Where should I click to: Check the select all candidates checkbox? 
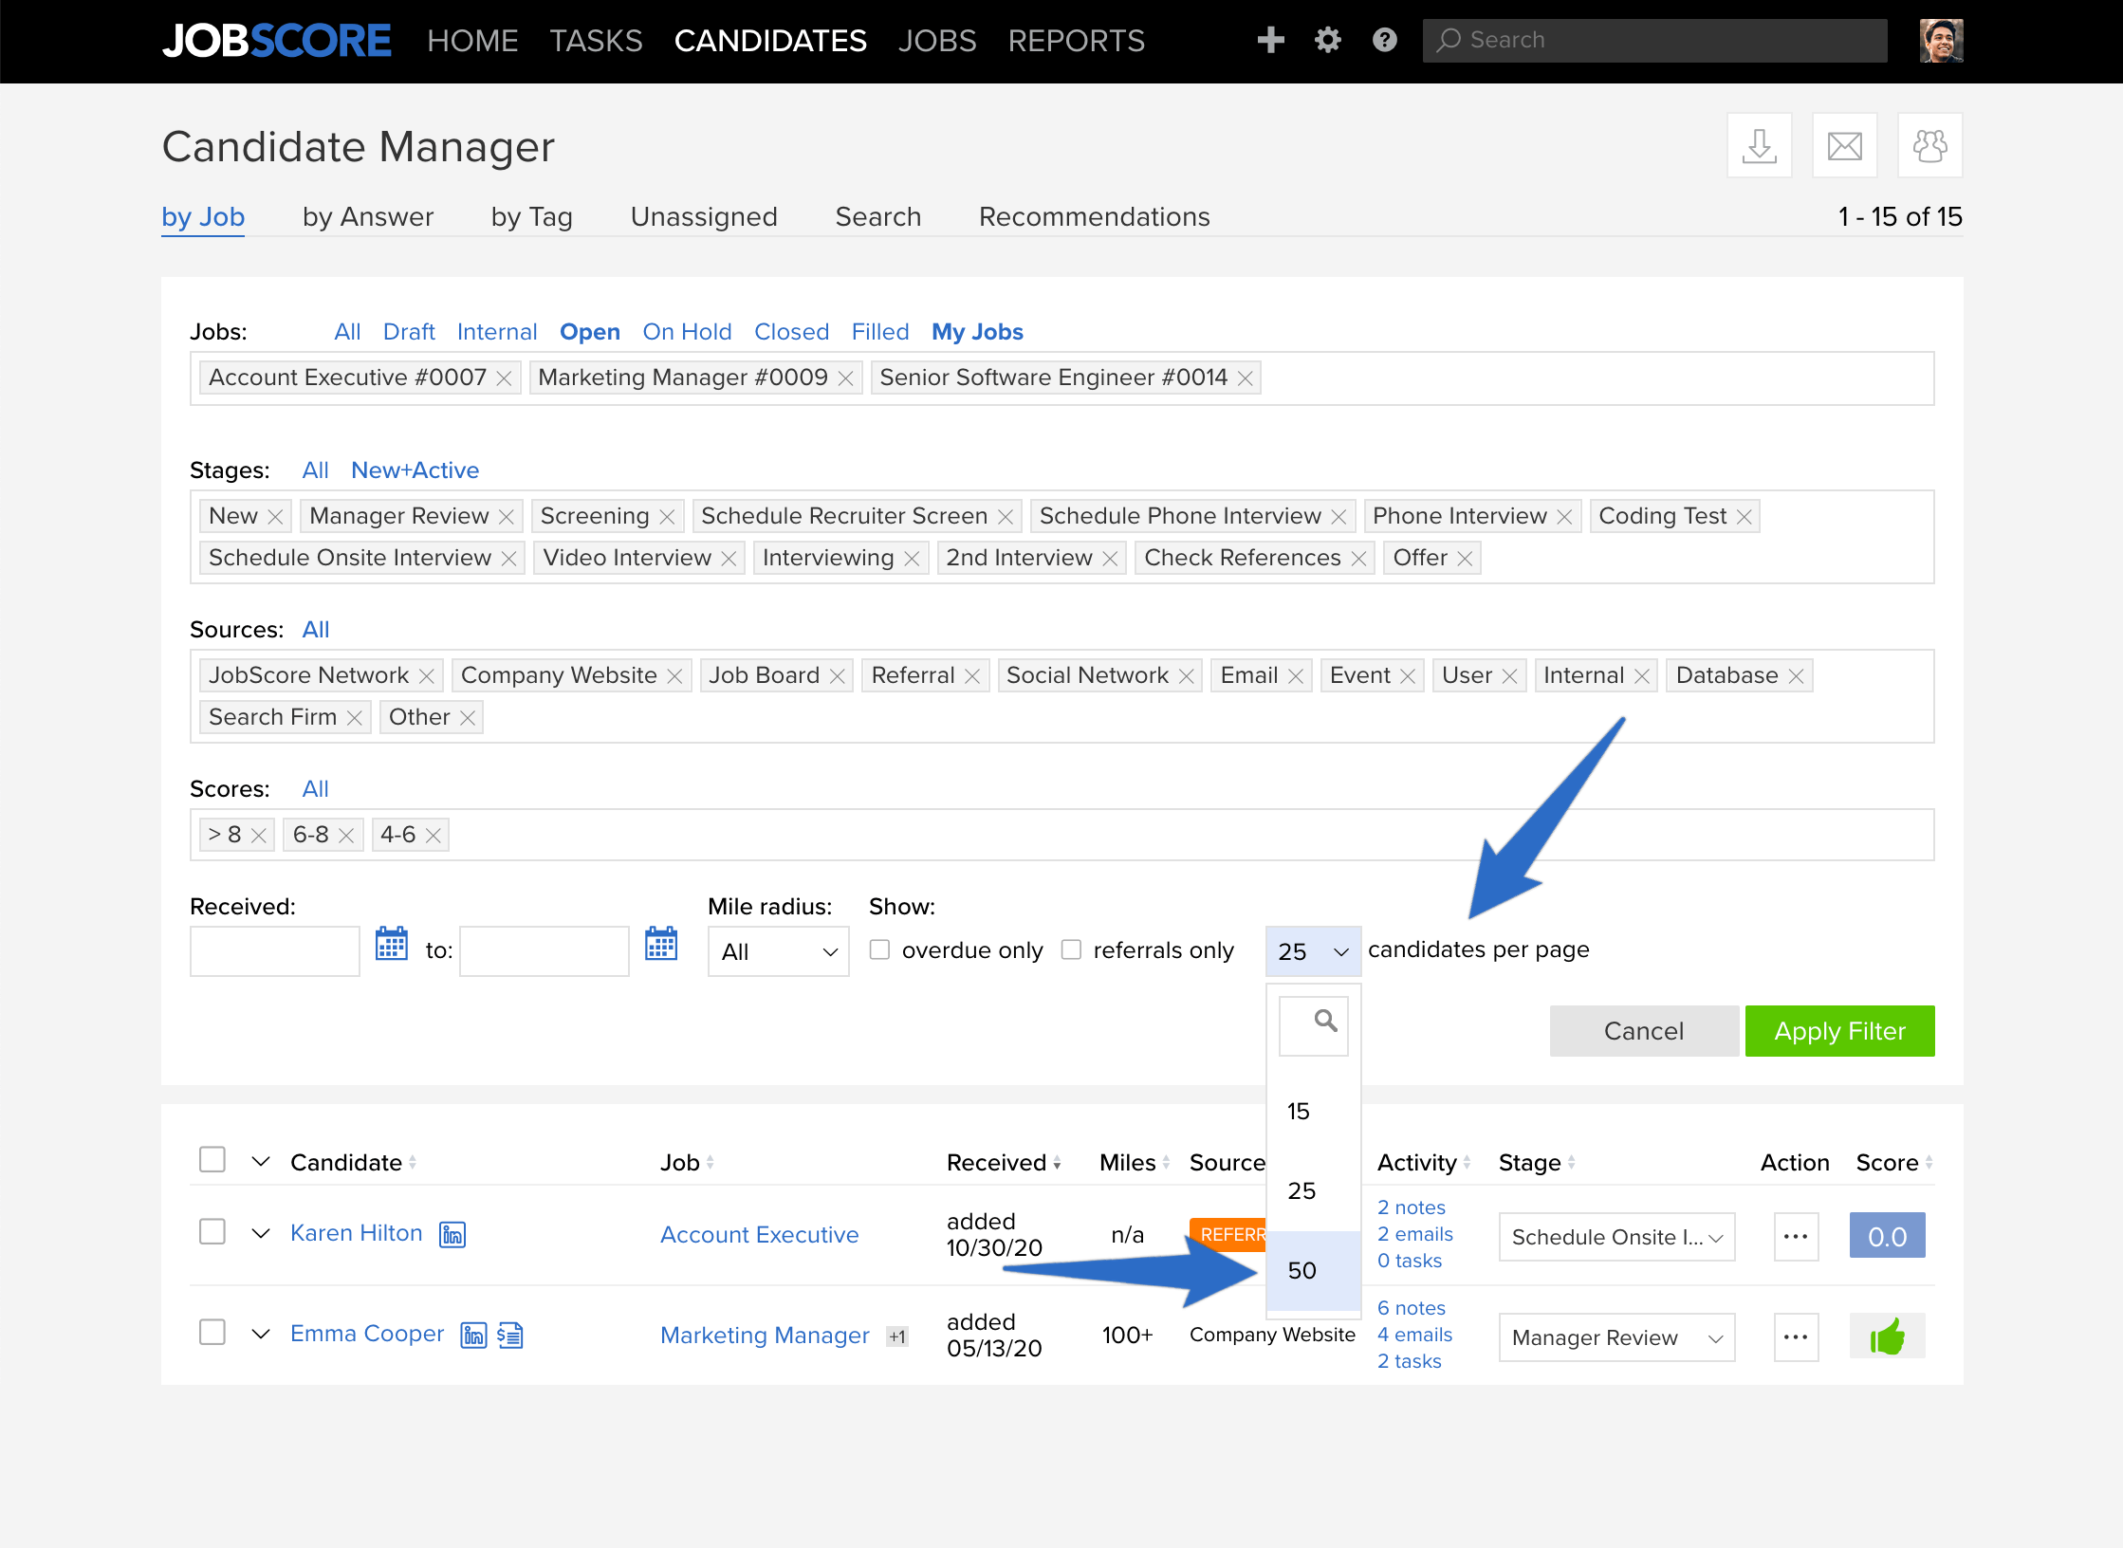pyautogui.click(x=212, y=1160)
